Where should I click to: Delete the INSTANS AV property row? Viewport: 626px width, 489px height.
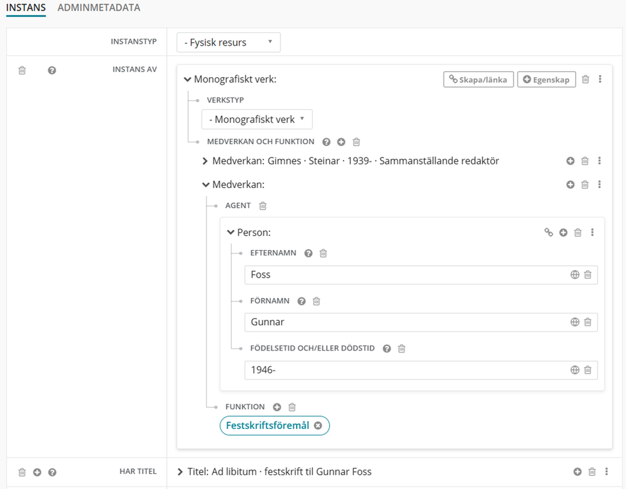22,70
